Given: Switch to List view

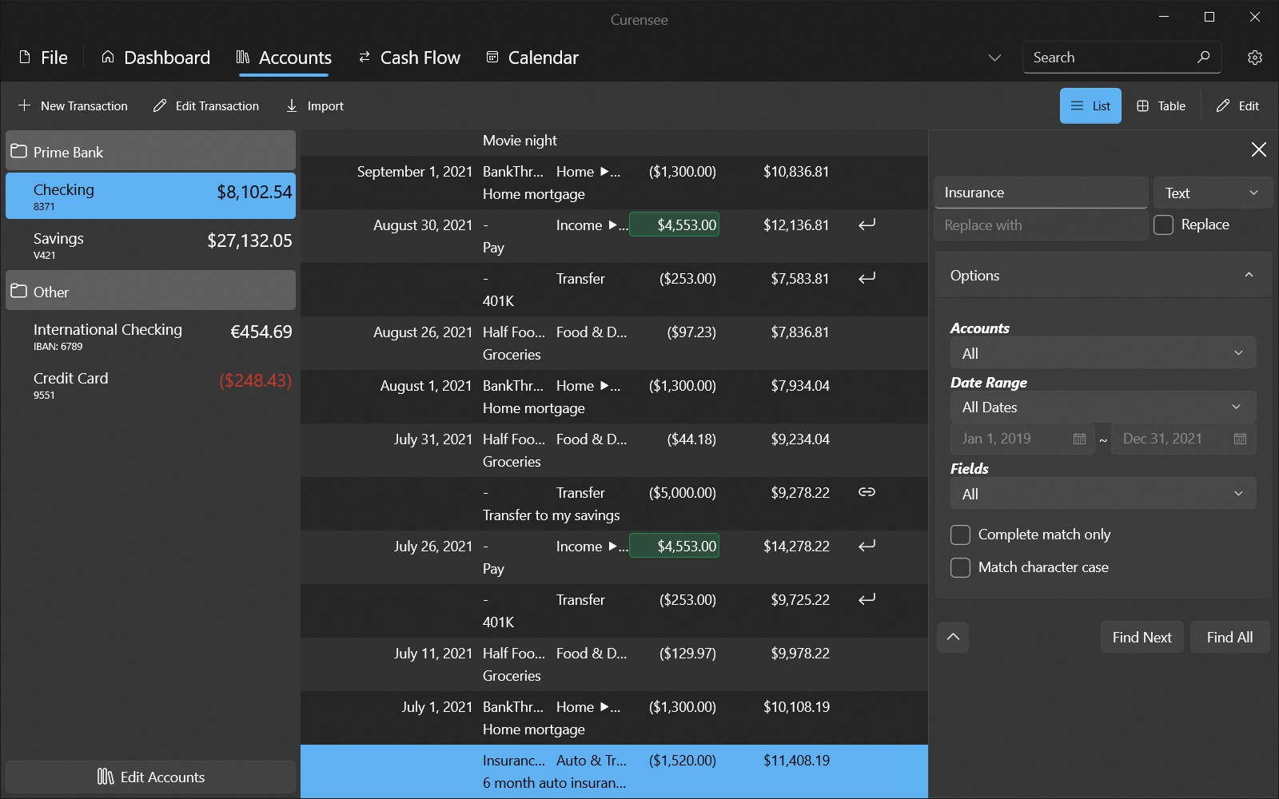Looking at the screenshot, I should click(1090, 106).
